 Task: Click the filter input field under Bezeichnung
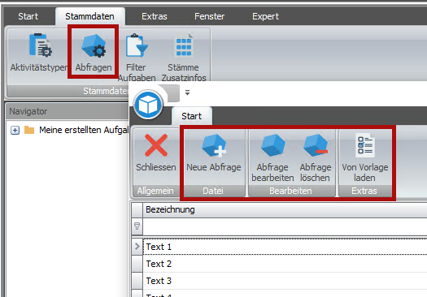(x=285, y=226)
